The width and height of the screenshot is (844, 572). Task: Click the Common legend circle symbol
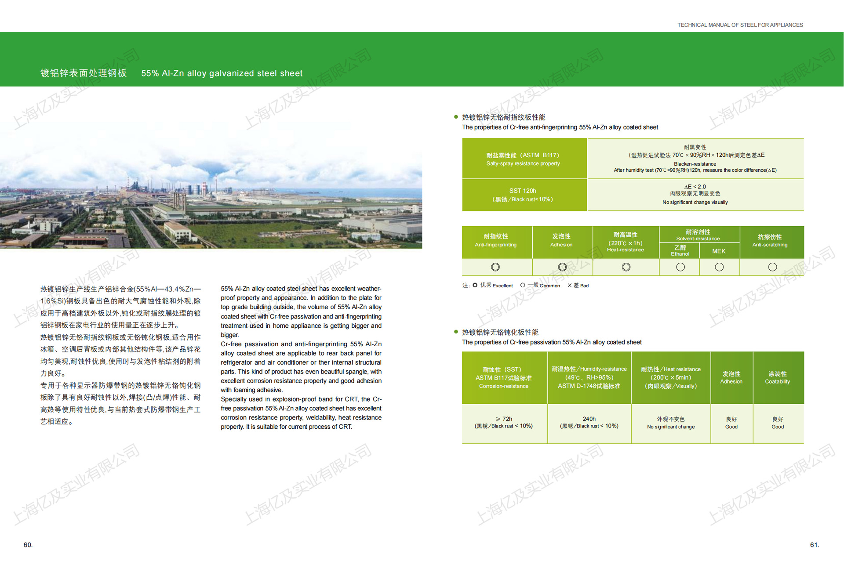coord(523,286)
